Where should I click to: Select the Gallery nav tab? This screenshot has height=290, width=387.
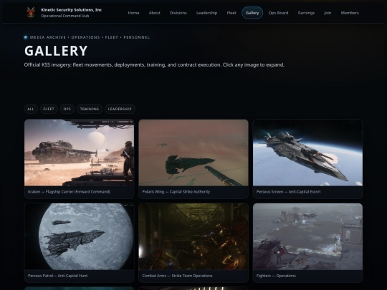(252, 13)
